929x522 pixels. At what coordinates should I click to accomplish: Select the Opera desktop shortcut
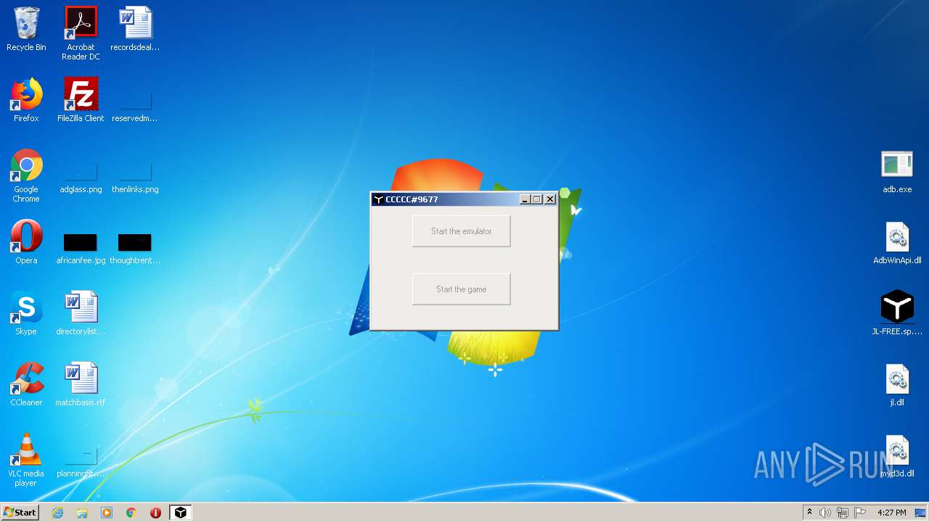[26, 242]
